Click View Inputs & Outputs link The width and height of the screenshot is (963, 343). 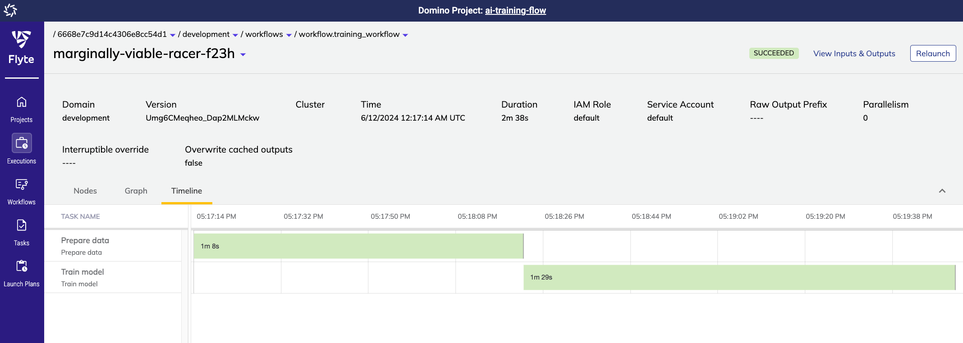tap(854, 54)
